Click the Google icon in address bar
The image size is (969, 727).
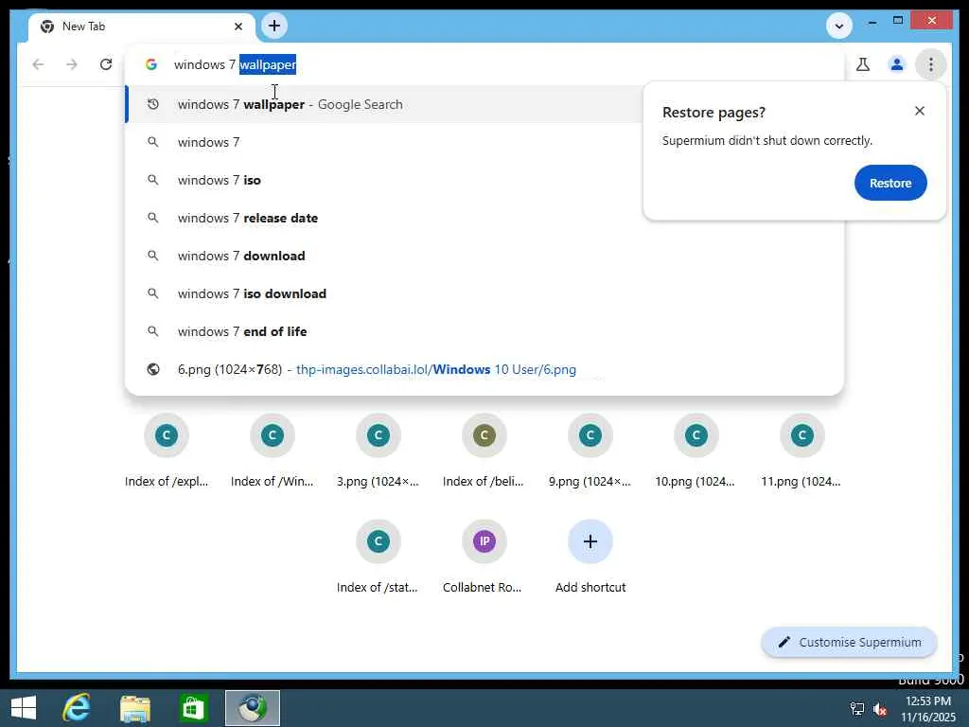[x=151, y=64]
